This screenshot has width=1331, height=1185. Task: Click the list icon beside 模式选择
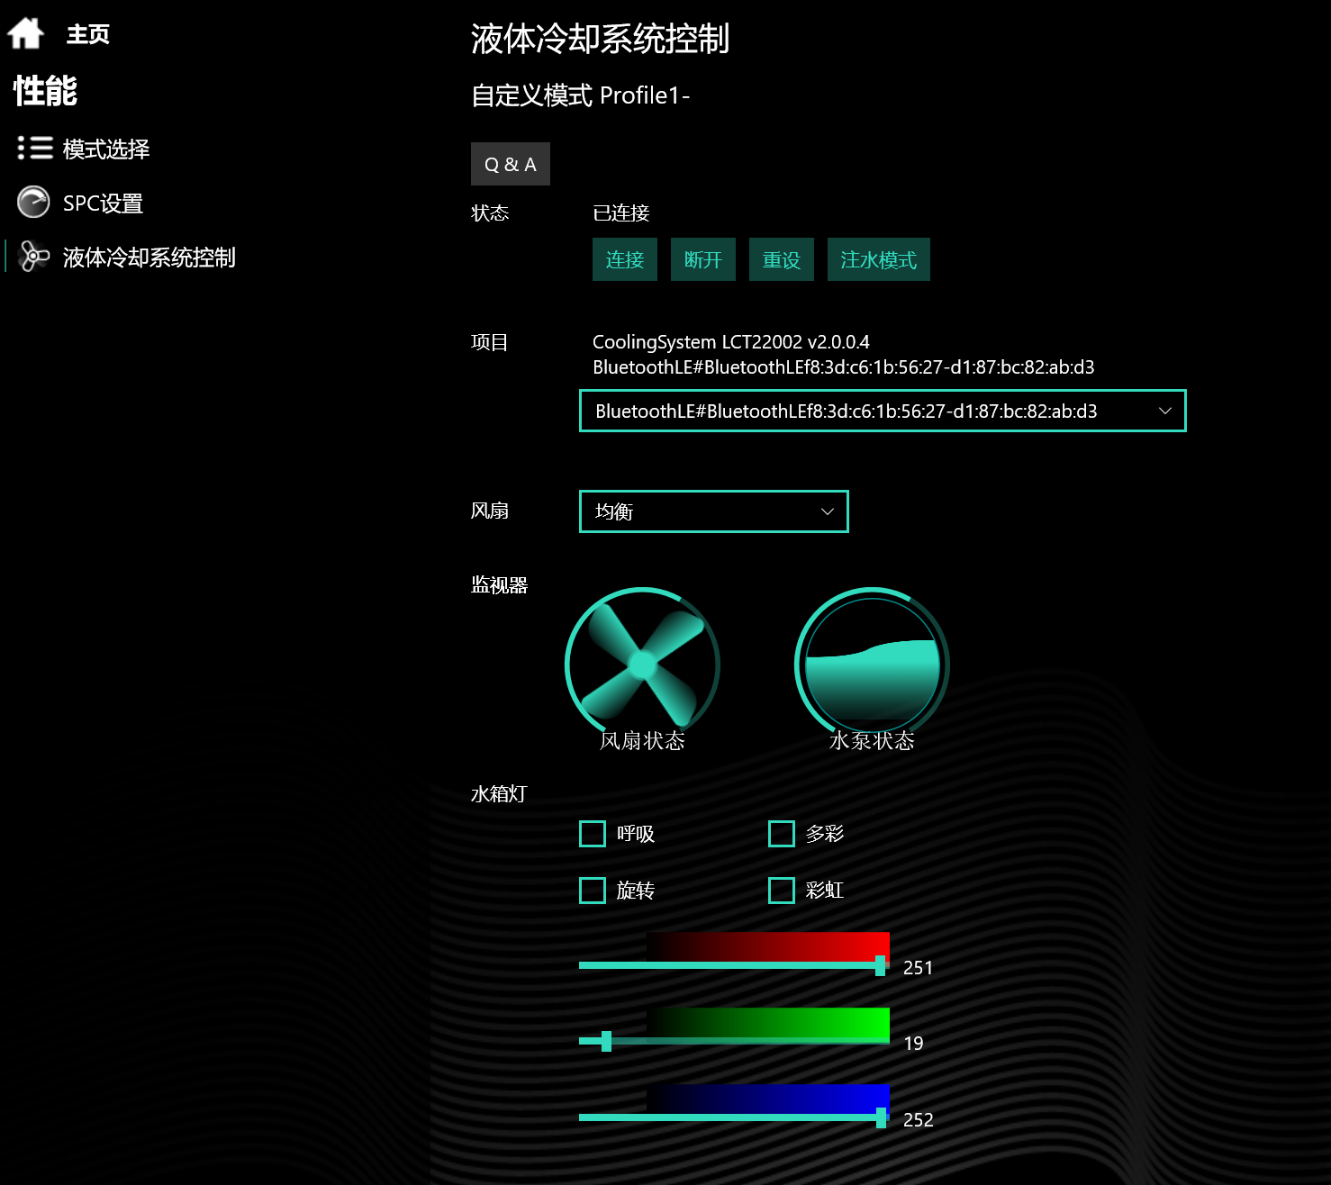point(35,148)
